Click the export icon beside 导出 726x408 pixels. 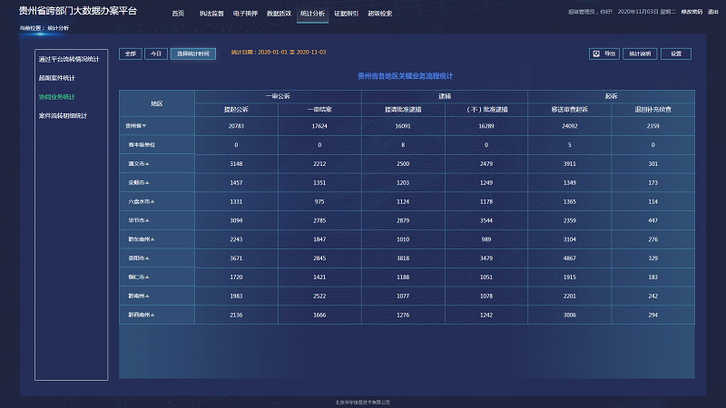pos(595,53)
